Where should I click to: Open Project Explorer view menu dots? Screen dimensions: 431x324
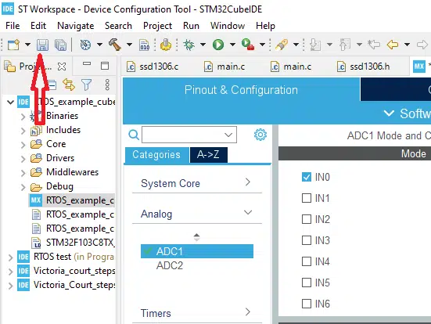click(107, 85)
